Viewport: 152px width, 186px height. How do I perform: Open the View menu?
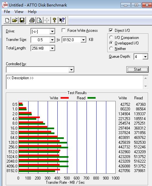coord(19,12)
